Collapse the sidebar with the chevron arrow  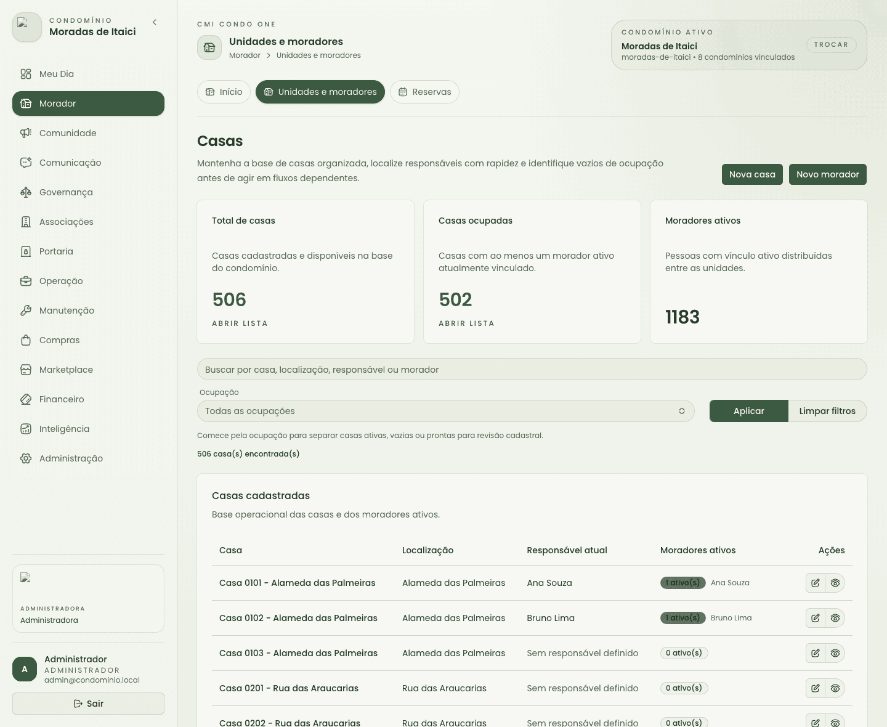point(155,22)
